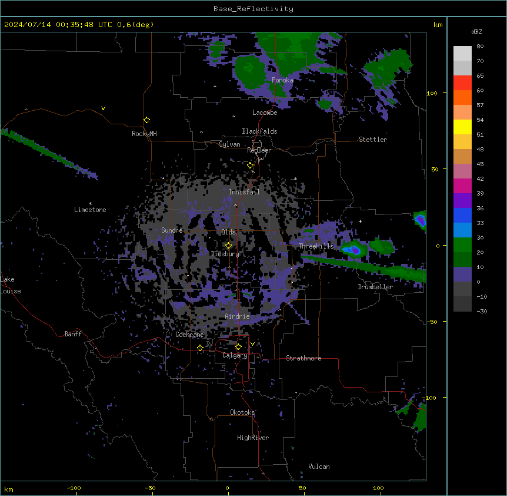This screenshot has height=496, width=507.
Task: Click the yellow diamond marker near Olds
Action: tap(228, 246)
